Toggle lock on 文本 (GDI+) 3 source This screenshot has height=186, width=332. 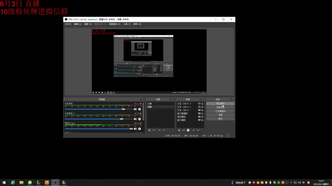point(202,104)
